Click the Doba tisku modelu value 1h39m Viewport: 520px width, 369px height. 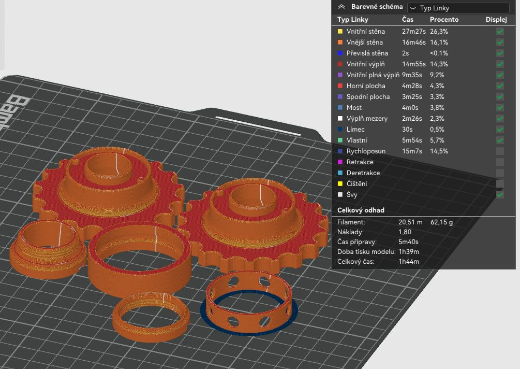pos(409,252)
